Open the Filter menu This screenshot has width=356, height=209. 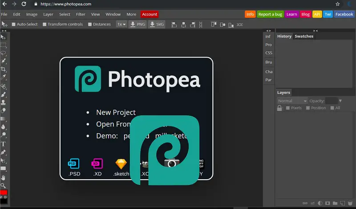click(81, 14)
